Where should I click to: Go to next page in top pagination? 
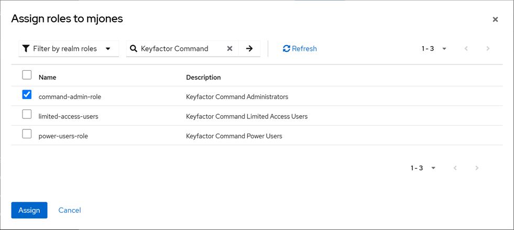coord(488,49)
